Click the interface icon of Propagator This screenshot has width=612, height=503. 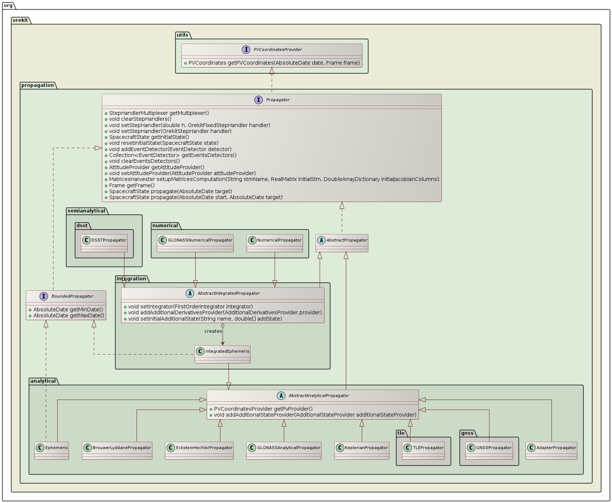click(259, 100)
